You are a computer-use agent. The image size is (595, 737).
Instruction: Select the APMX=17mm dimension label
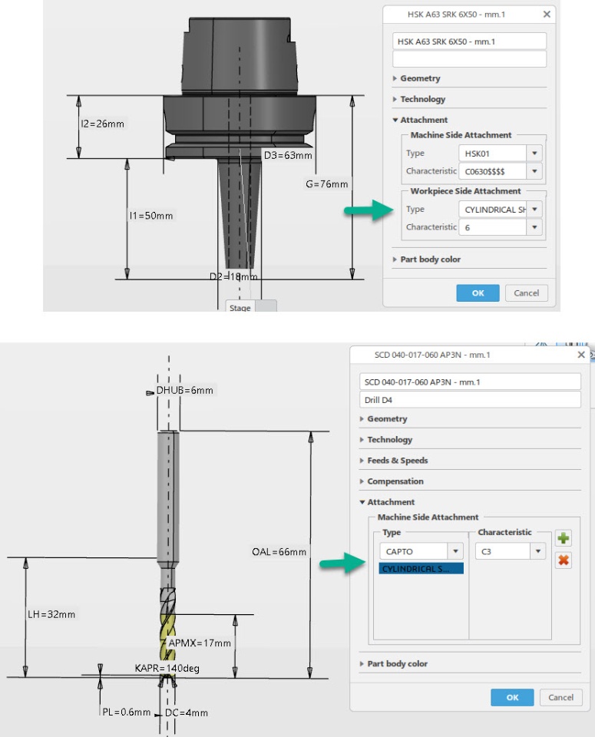tap(200, 643)
